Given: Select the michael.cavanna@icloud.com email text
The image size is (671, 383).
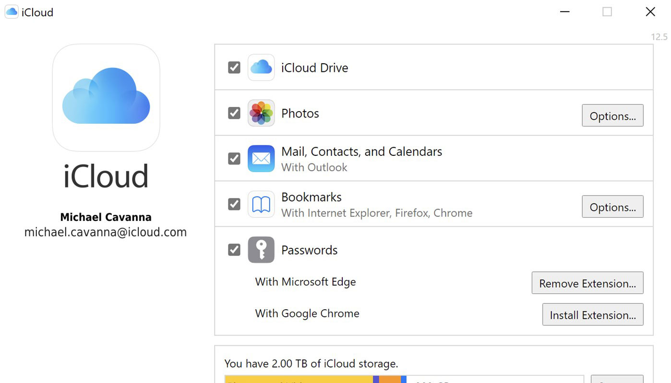Looking at the screenshot, I should (106, 232).
